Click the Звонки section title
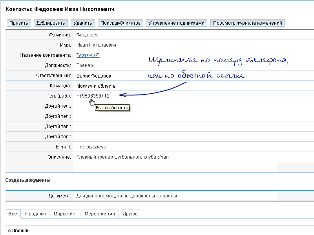The image size is (314, 235). 20,231
